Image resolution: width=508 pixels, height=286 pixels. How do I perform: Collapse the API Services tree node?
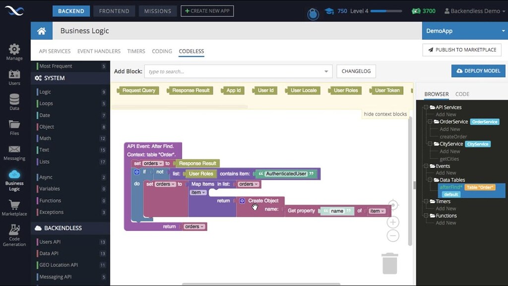coord(426,107)
